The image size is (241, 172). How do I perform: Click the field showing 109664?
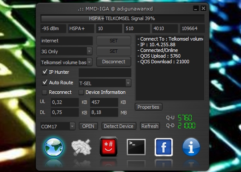click(x=193, y=28)
